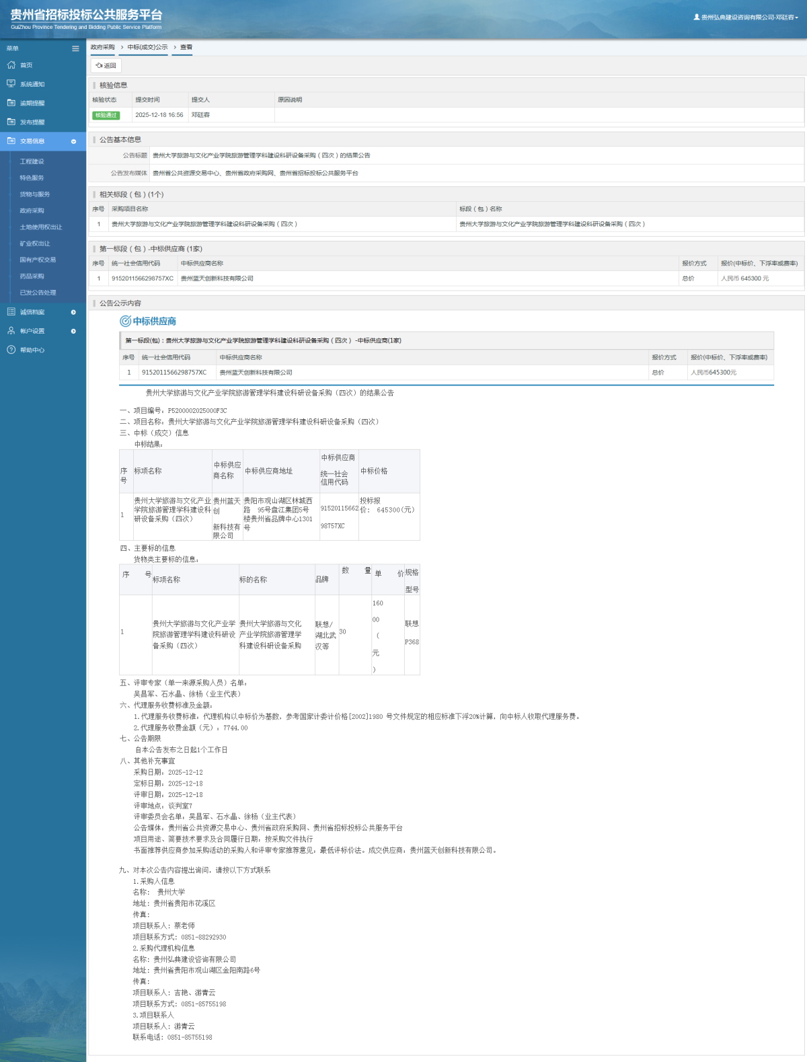
Task: Expand the 诚信档案 menu arrow
Action: [73, 312]
